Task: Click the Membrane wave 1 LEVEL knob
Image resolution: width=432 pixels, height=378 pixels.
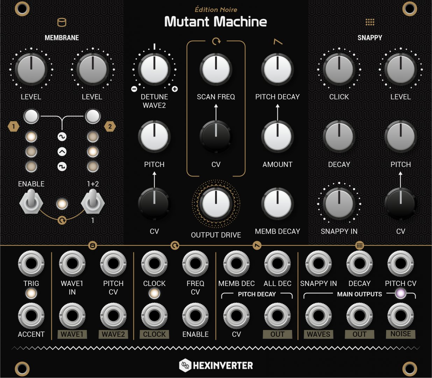Action: point(31,69)
